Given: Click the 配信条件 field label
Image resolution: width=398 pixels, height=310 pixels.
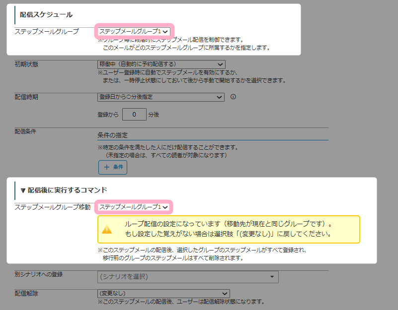Looking at the screenshot, I should [x=26, y=131].
